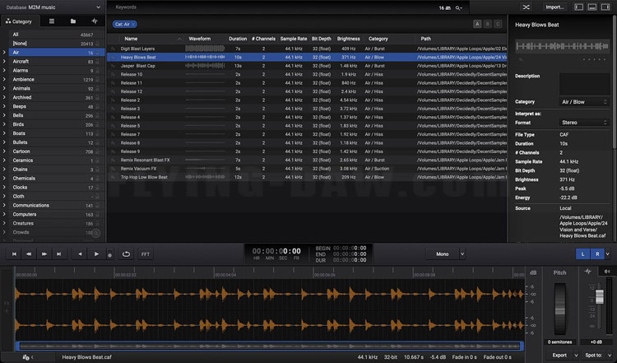Select filter slot A button
The image size is (617, 363).
coord(477,25)
